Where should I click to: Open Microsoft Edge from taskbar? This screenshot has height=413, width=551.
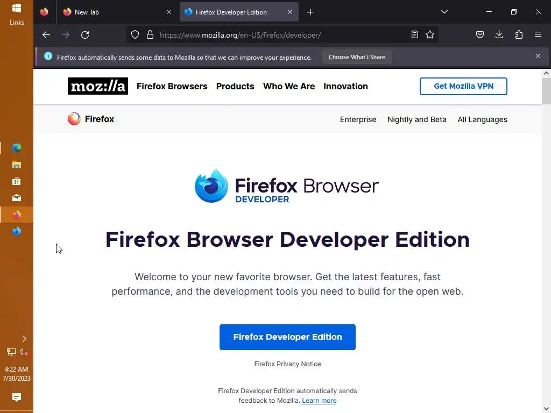(17, 148)
